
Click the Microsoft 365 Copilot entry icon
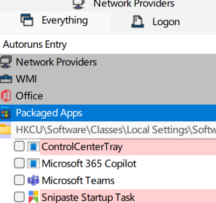[x=33, y=163]
